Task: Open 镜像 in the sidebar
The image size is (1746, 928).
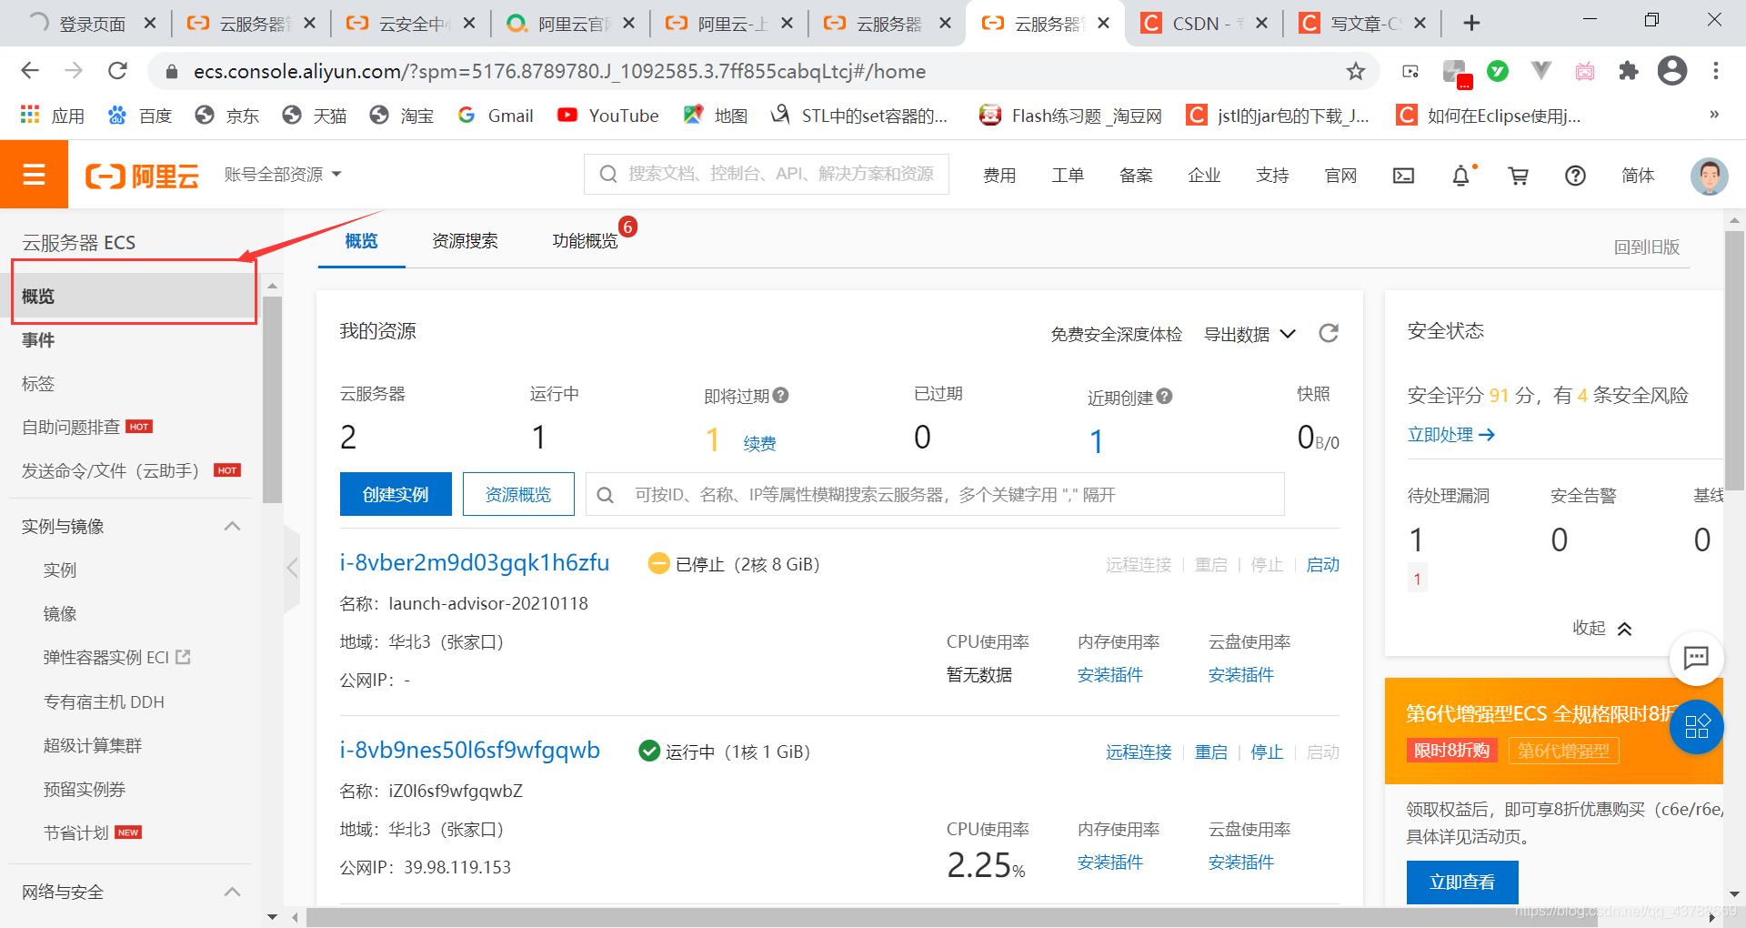Action: [60, 614]
